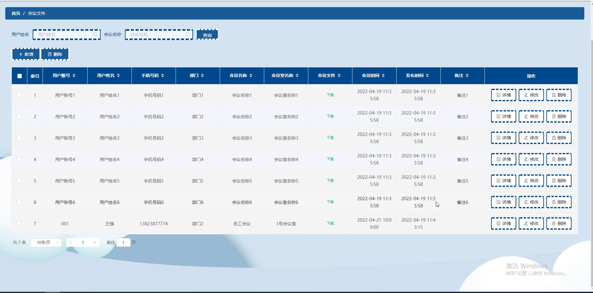Open 详情 for row 用户账号2
Viewport: 593px width, 293px height.
503,116
